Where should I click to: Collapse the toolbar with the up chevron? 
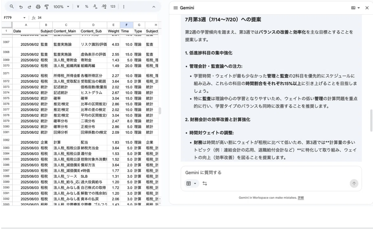(154, 6)
